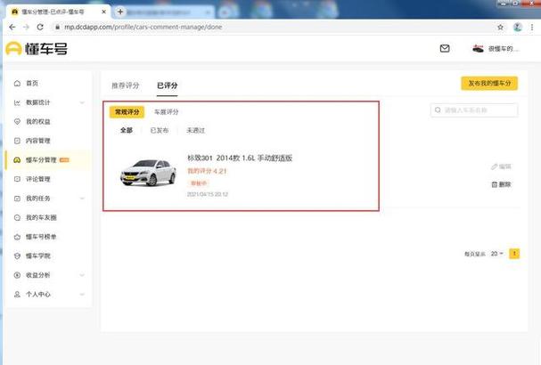Click the 懂车号 logo

point(37,49)
